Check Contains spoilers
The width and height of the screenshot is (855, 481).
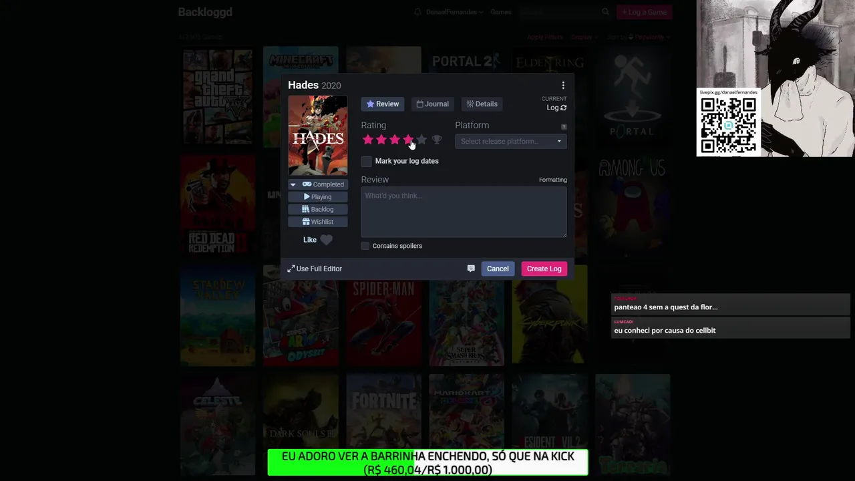click(x=365, y=246)
